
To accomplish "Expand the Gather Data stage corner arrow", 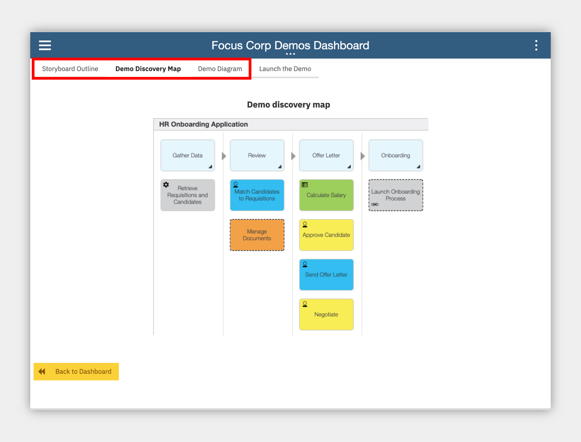I will 210,167.
